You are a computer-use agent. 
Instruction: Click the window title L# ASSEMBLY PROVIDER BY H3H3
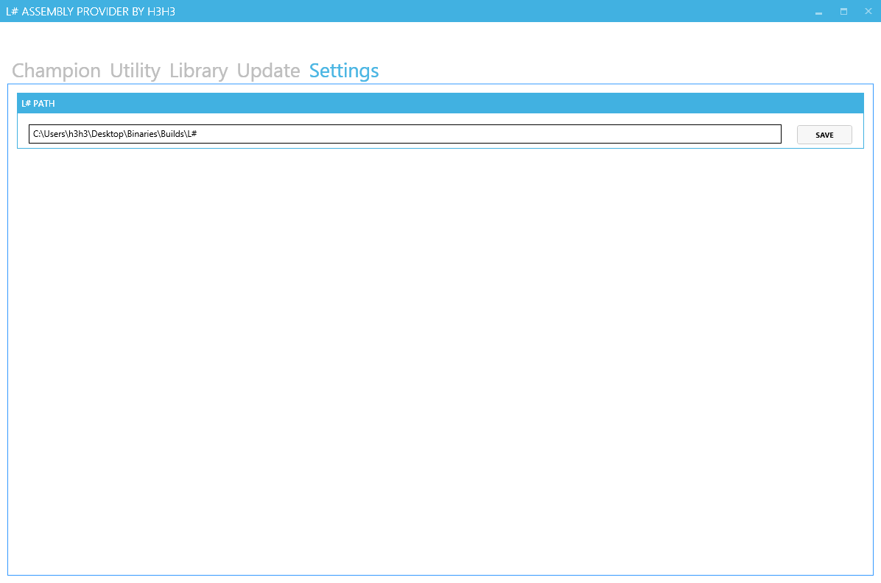pos(91,11)
